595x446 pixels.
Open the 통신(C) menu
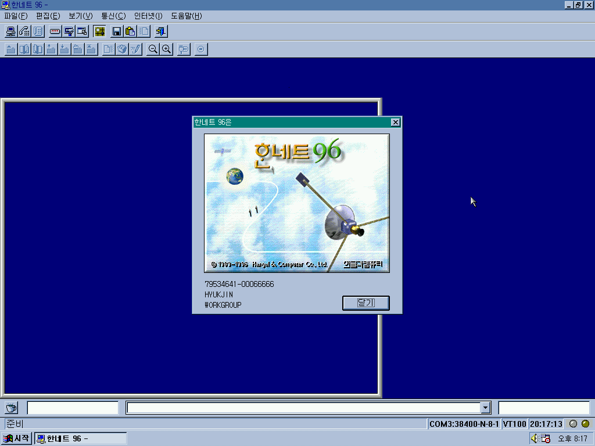113,16
